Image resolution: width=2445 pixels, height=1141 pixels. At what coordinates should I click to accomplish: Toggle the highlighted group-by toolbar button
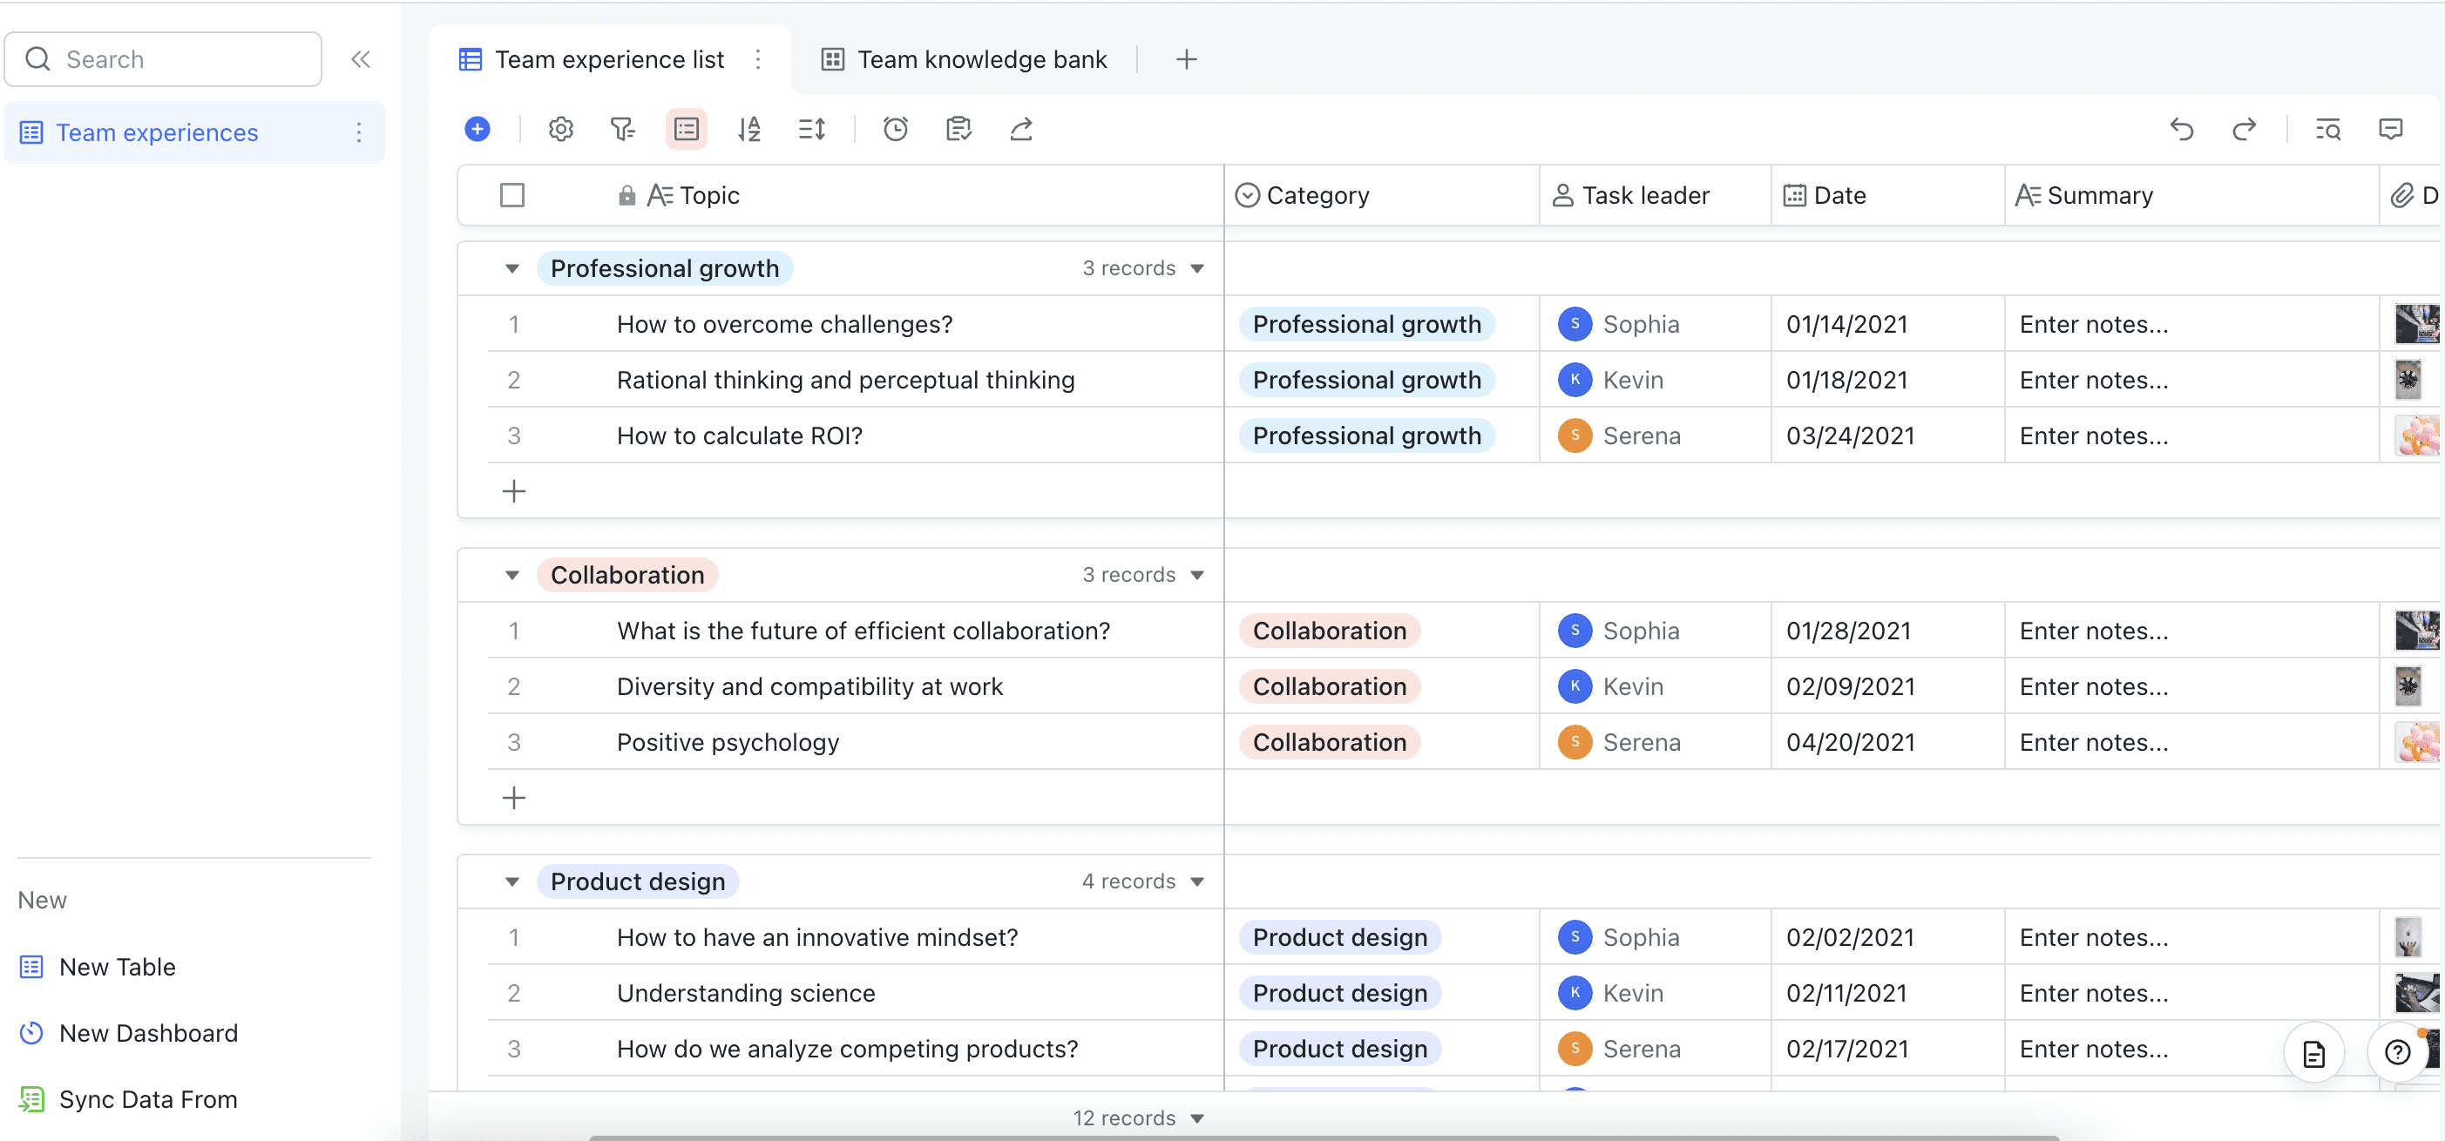pos(687,129)
